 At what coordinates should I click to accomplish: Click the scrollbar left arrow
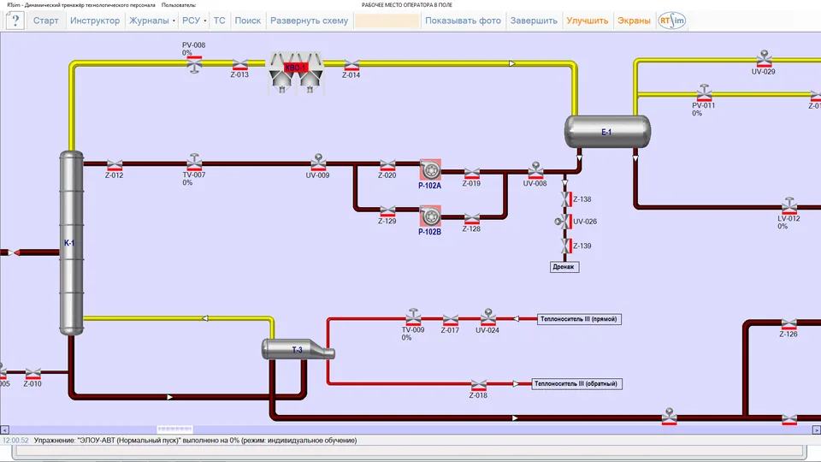[5, 429]
